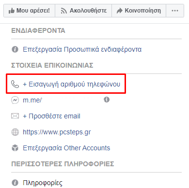Click the info icon next to Επεξεργασία Προσωπικά ενδιαφέροντα
The image size is (189, 188).
pyautogui.click(x=15, y=49)
